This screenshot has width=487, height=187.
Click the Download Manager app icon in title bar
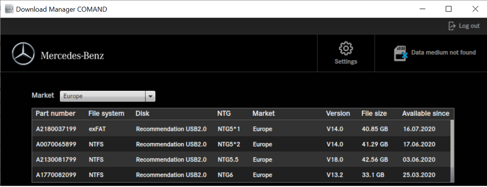9,9
